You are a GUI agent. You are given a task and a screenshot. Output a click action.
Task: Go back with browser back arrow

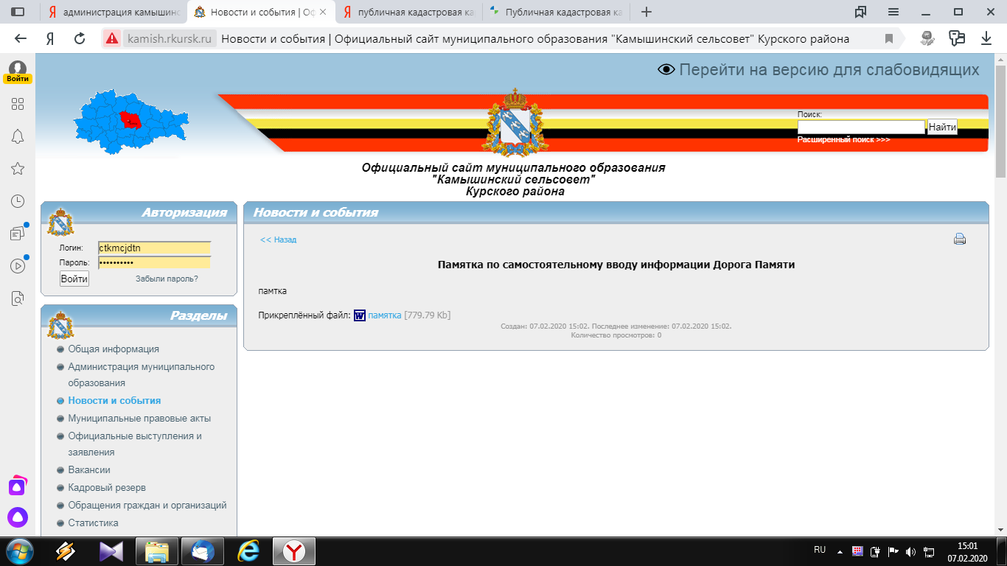(x=21, y=39)
